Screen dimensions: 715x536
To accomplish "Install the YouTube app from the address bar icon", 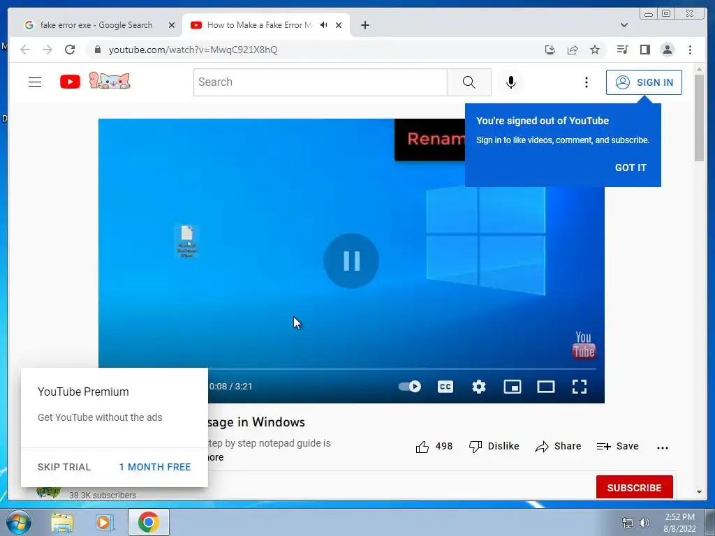I will [550, 50].
